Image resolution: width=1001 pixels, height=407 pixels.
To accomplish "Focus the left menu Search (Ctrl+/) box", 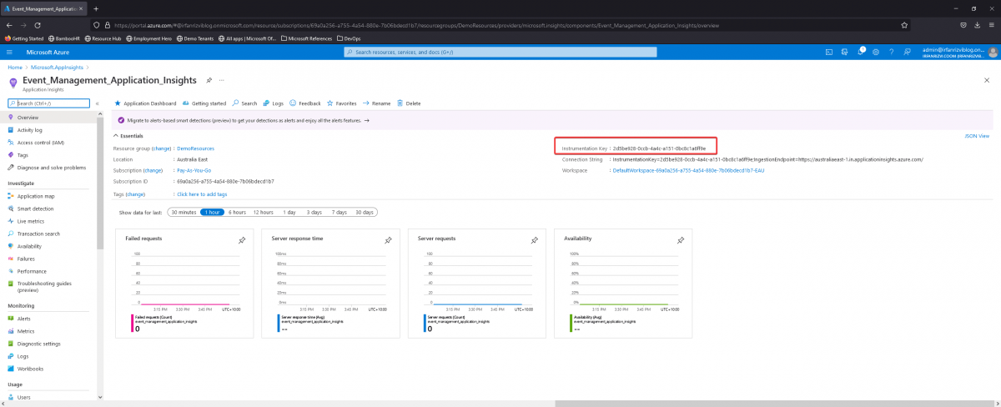I will 48,103.
